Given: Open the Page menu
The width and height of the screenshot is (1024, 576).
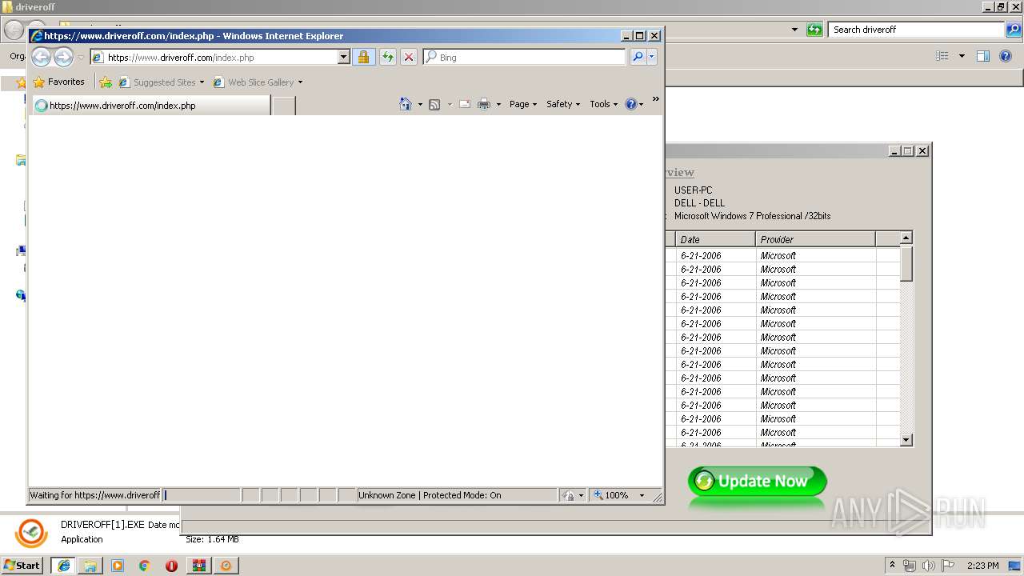Looking at the screenshot, I should [523, 104].
